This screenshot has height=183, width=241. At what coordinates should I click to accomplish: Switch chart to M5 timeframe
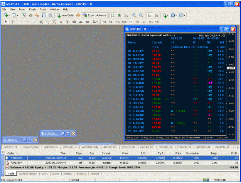click(x=111, y=22)
